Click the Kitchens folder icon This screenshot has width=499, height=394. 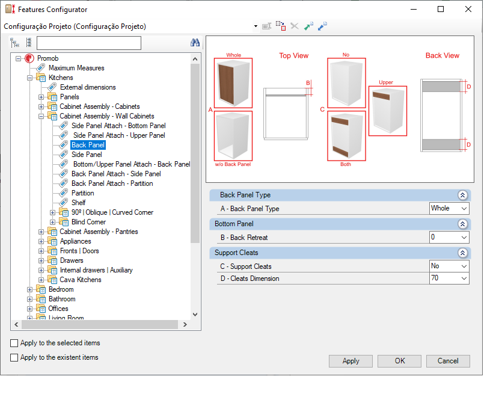[41, 78]
